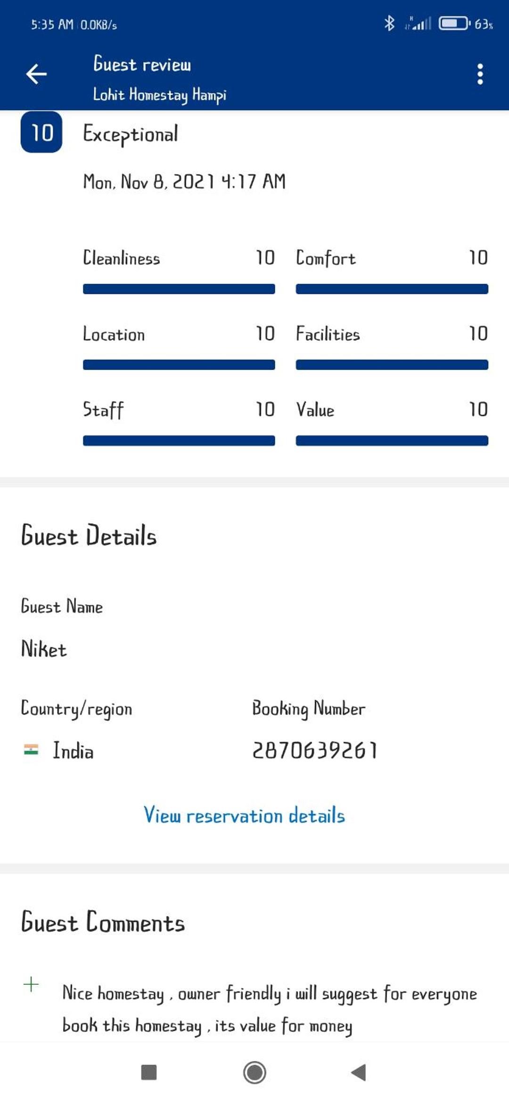Open the three-dot overflow menu

480,74
